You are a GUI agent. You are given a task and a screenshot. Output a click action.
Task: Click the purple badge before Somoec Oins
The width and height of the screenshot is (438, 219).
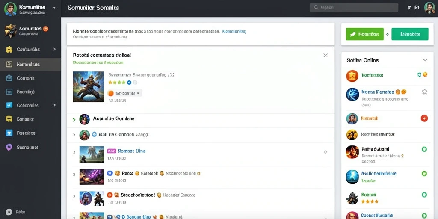(112, 151)
